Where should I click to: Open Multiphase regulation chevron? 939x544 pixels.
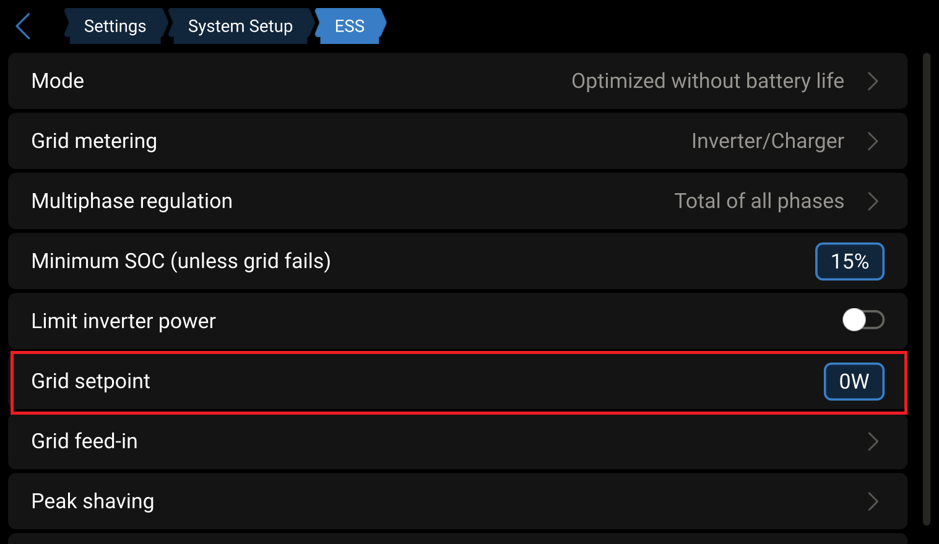coord(873,201)
